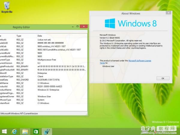Select the 'Client' InstallationType value
The image size is (180, 135).
coord(40,76)
